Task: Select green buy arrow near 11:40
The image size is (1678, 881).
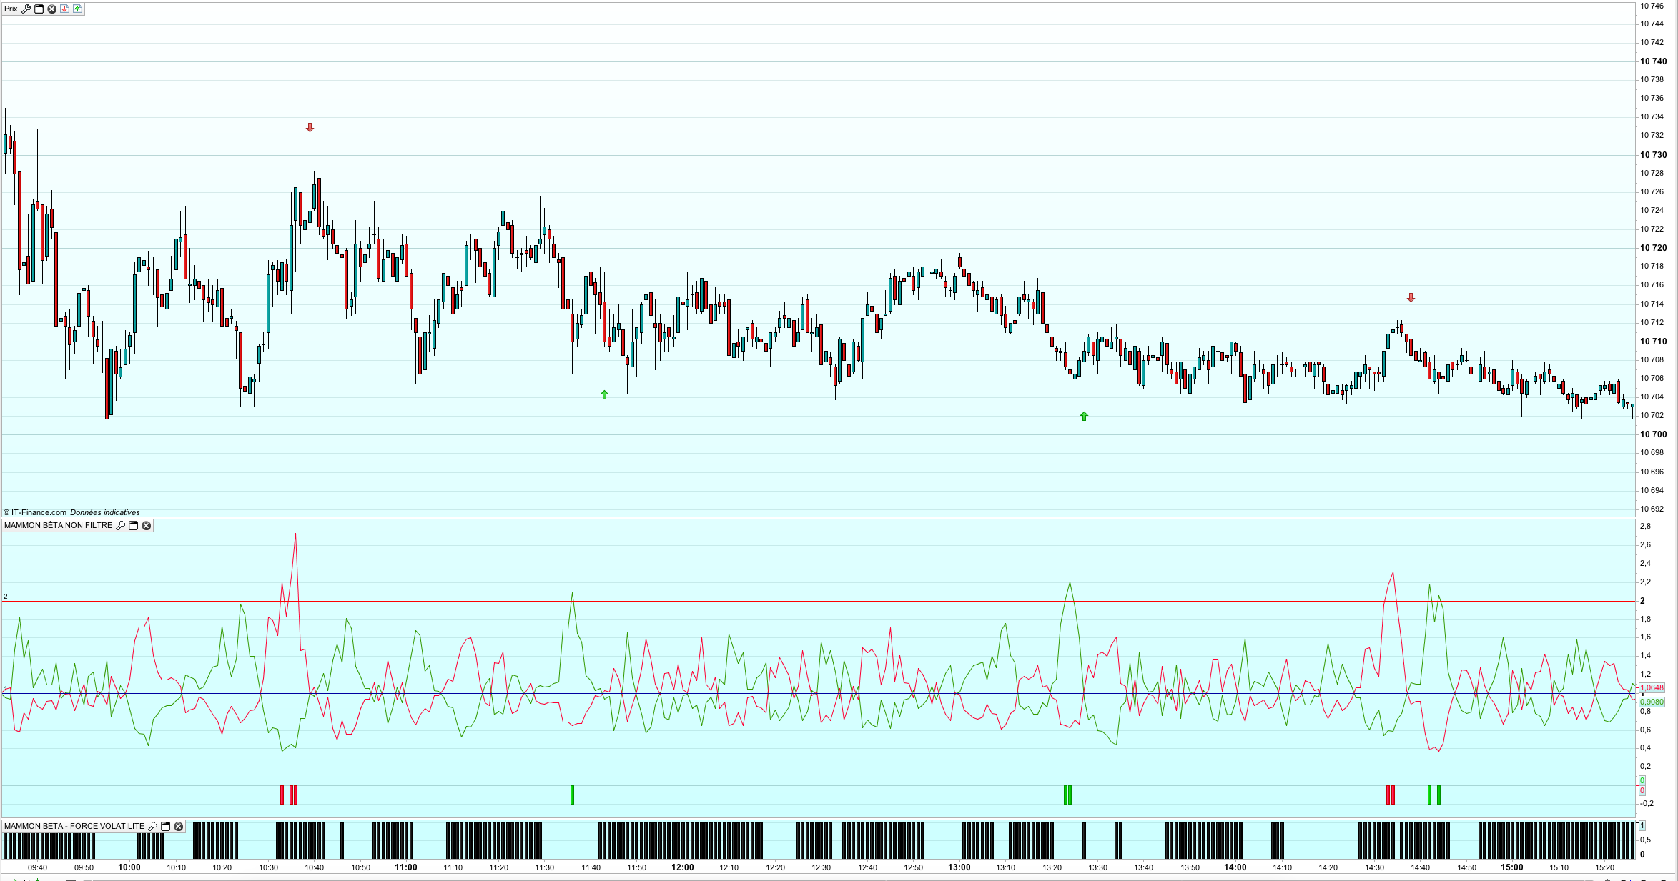Action: (x=604, y=395)
